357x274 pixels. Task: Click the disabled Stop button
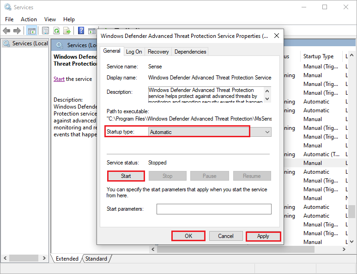(x=167, y=176)
